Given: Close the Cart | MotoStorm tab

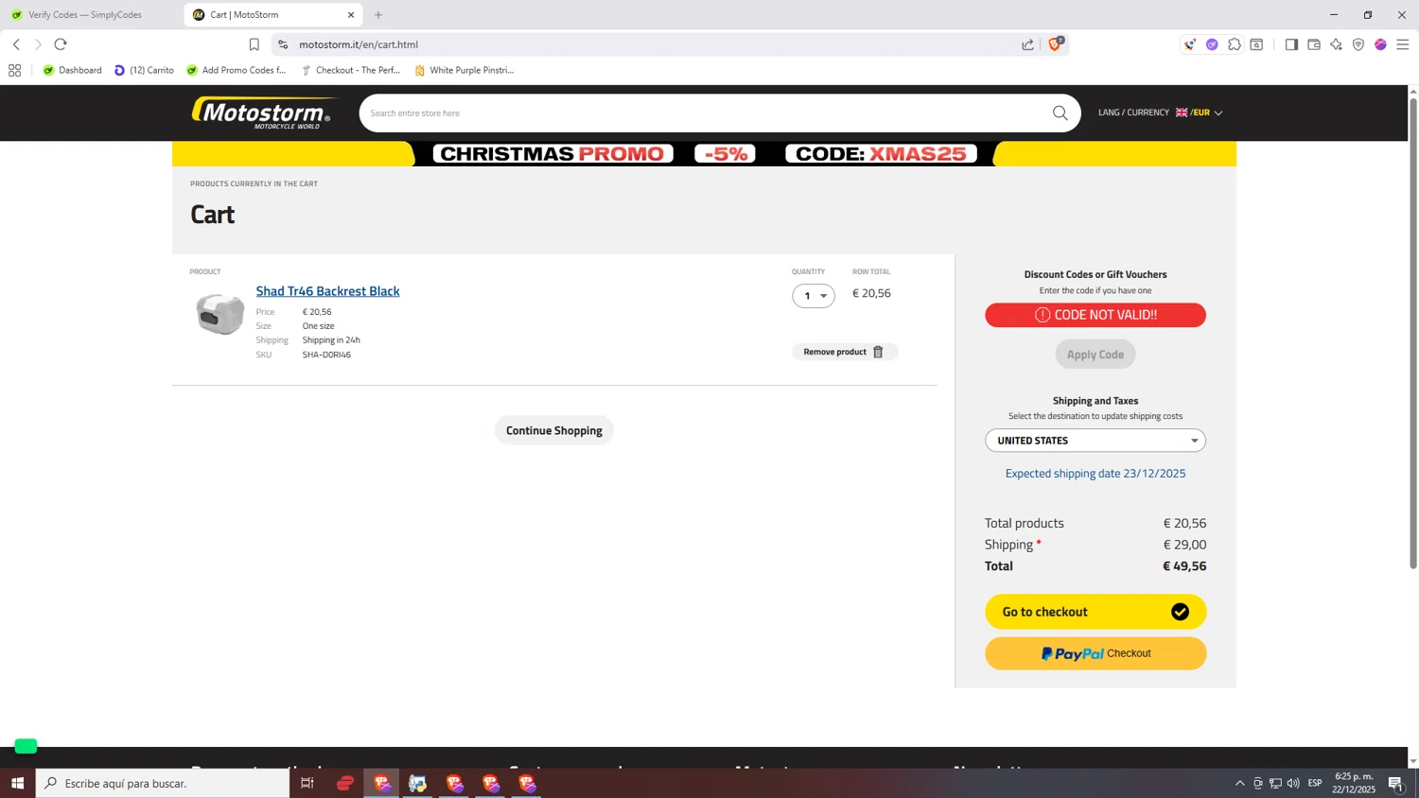Looking at the screenshot, I should (351, 15).
